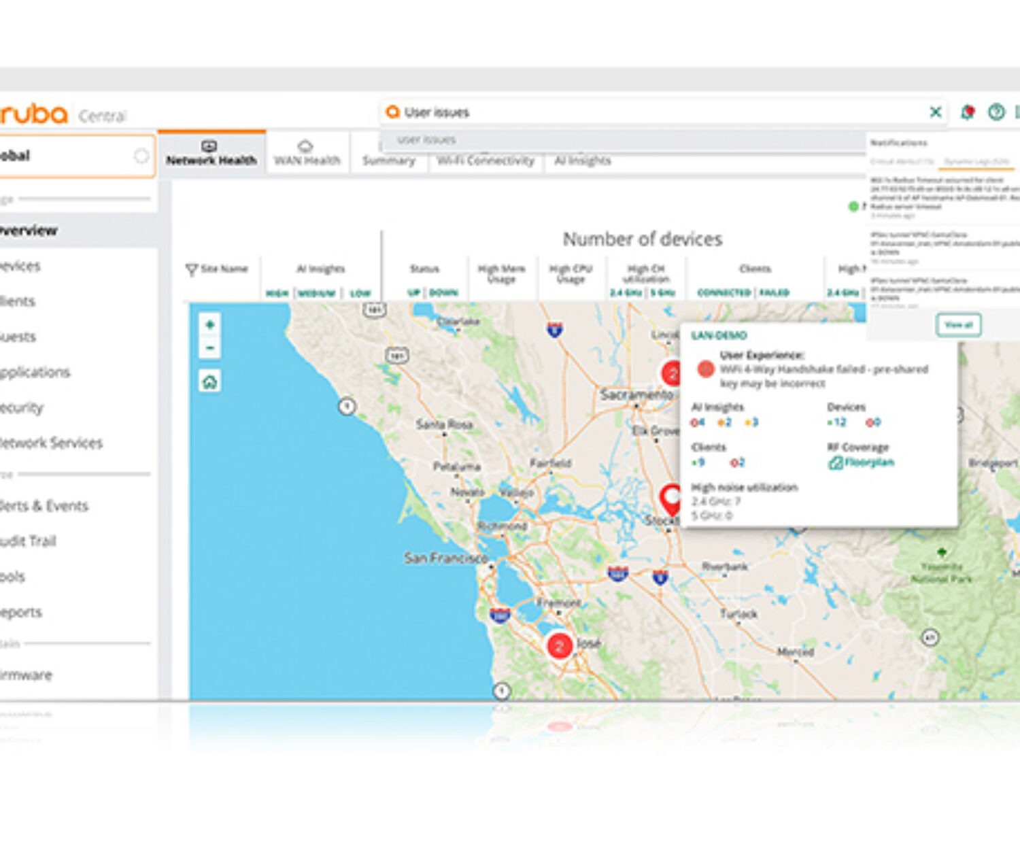Viewport: 1020px width, 850px height.
Task: Click the map zoom in plus button
Action: pyautogui.click(x=209, y=325)
